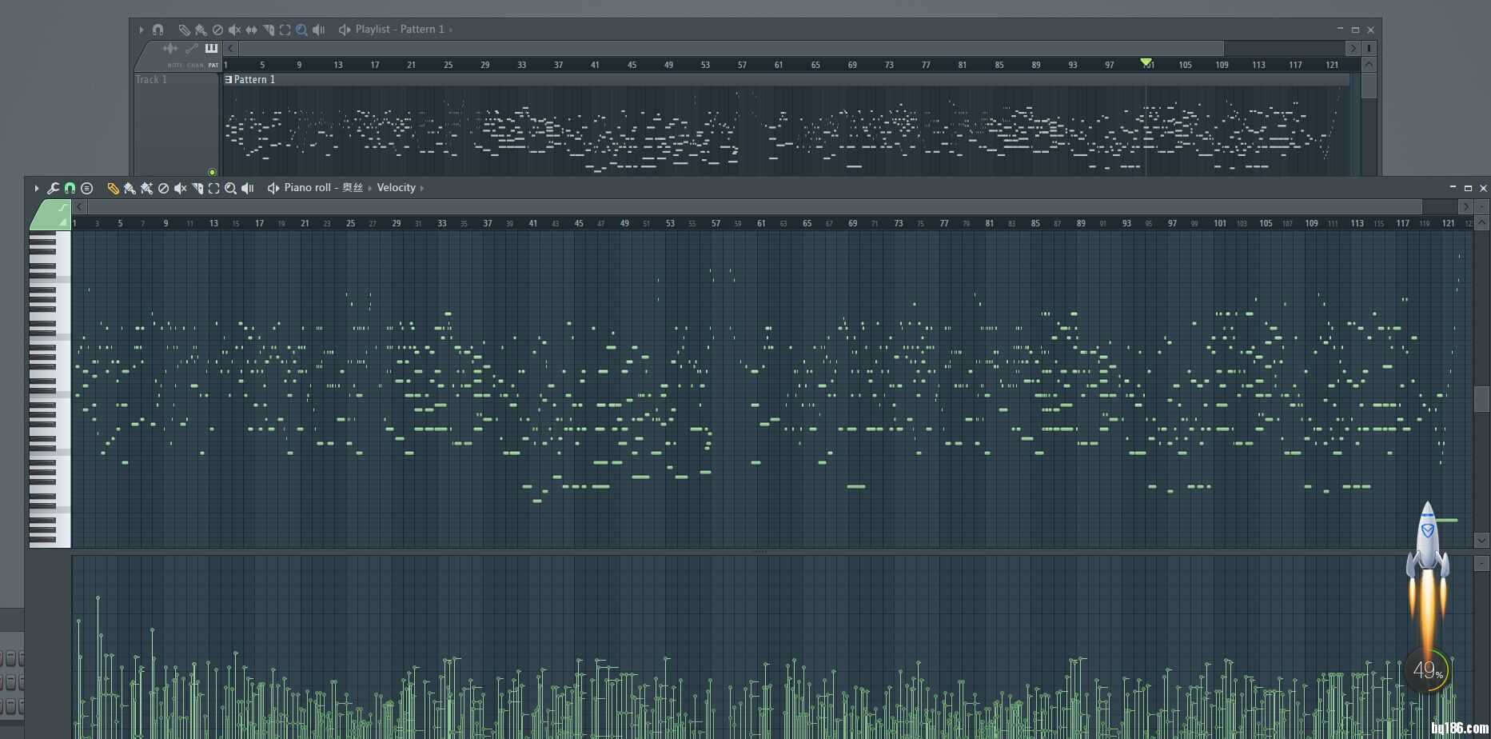Select Piano roll mute tool

point(180,188)
